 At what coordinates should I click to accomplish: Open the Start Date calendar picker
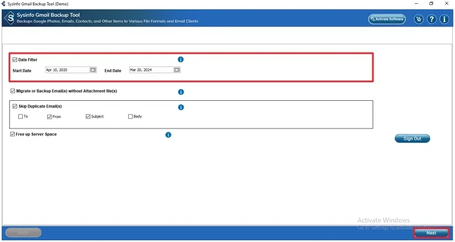[93, 70]
